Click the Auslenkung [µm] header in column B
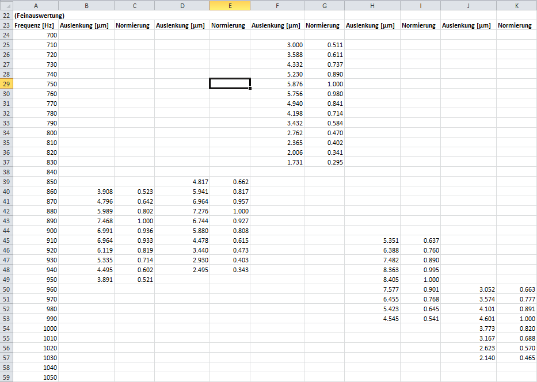 pos(86,25)
